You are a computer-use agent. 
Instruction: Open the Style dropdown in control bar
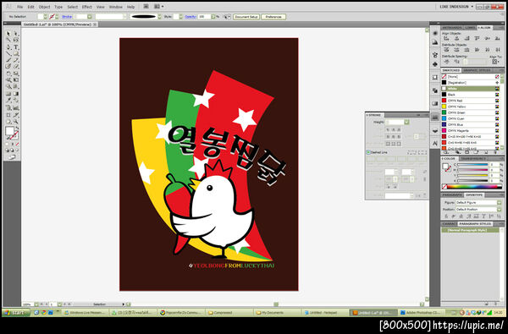181,17
